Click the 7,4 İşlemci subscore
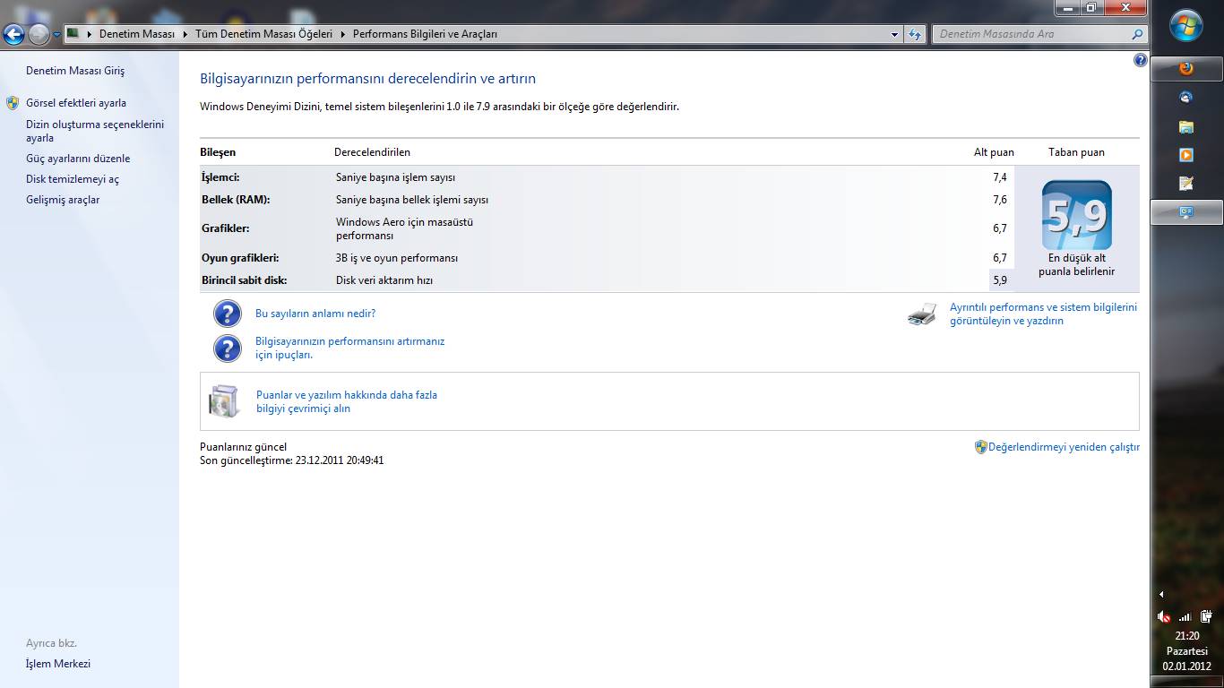The image size is (1224, 688). pos(1000,177)
